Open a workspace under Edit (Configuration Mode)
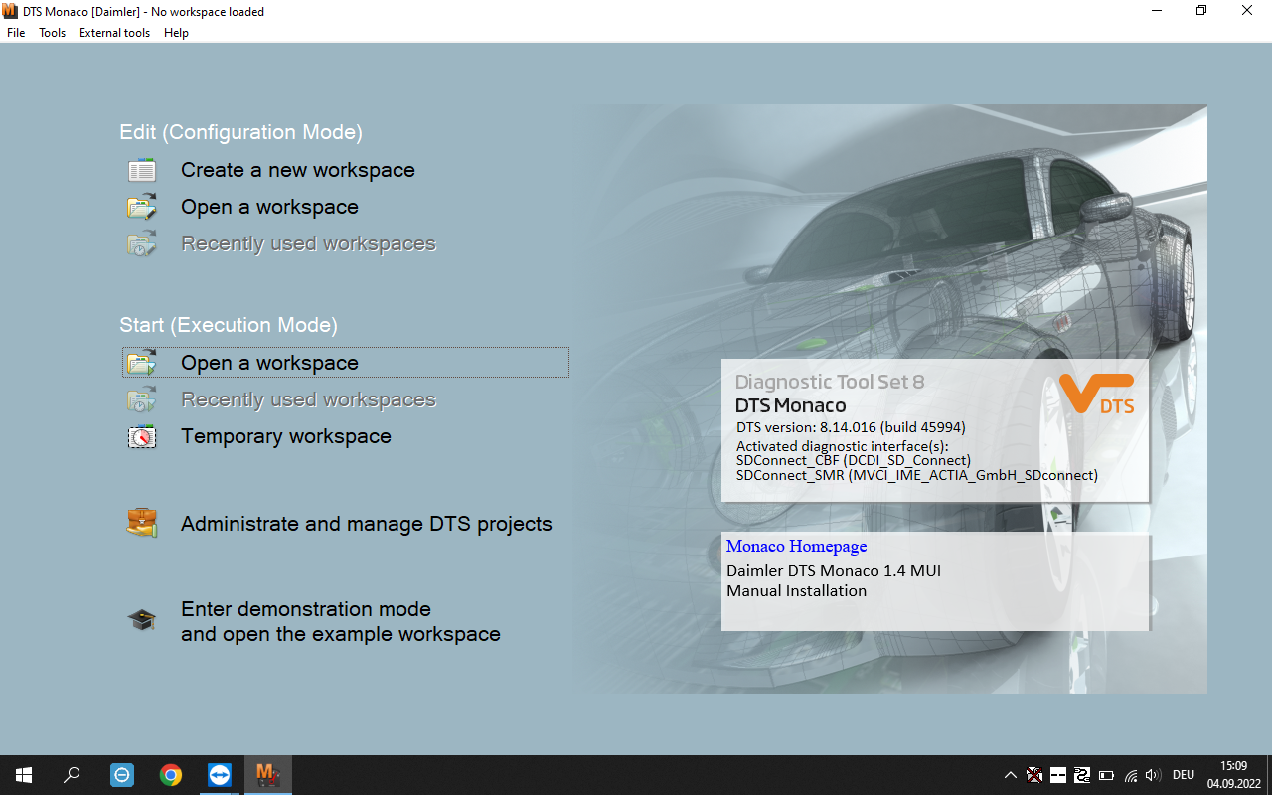The image size is (1272, 795). coord(269,207)
